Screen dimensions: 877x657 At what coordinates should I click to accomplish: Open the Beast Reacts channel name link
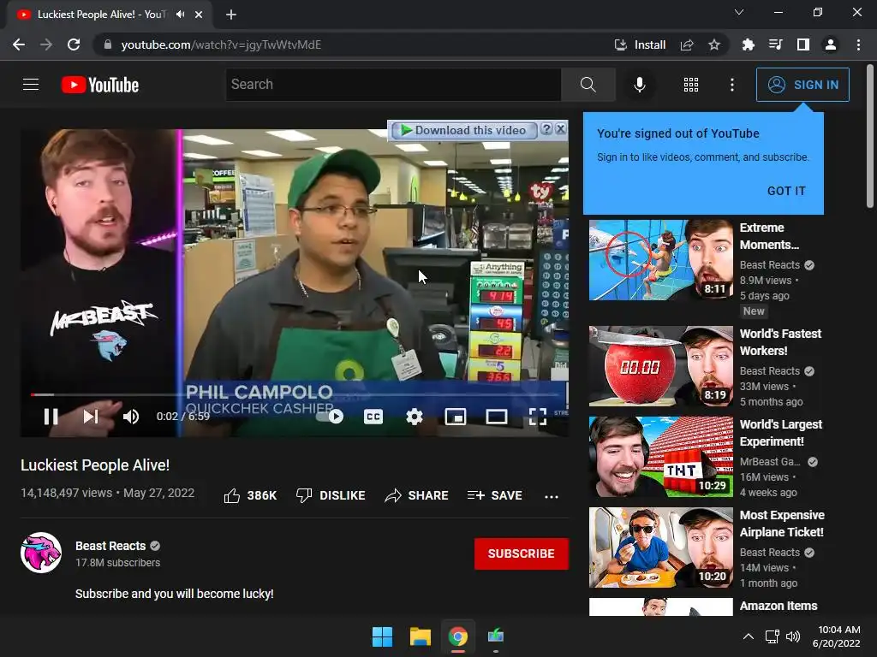[110, 546]
